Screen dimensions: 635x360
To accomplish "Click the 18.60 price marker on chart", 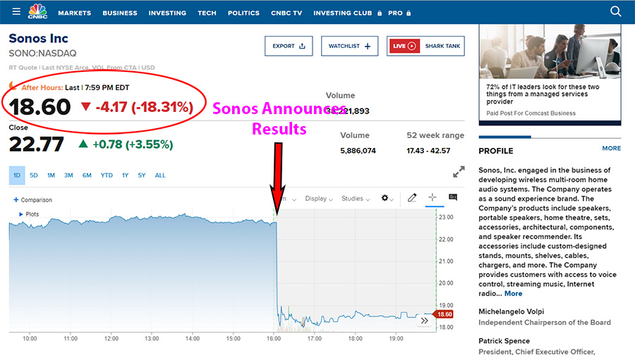I will (x=443, y=314).
